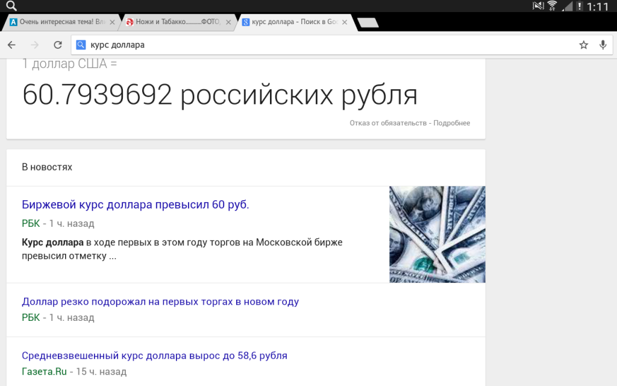
Task: Tap the forward navigation arrow
Action: [35, 45]
